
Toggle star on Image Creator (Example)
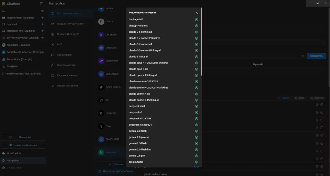point(43,18)
